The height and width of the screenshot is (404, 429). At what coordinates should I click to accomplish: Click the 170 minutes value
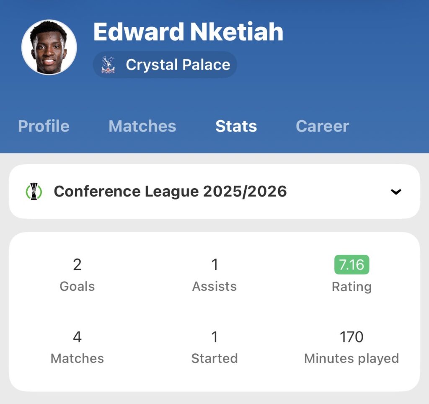(x=351, y=337)
